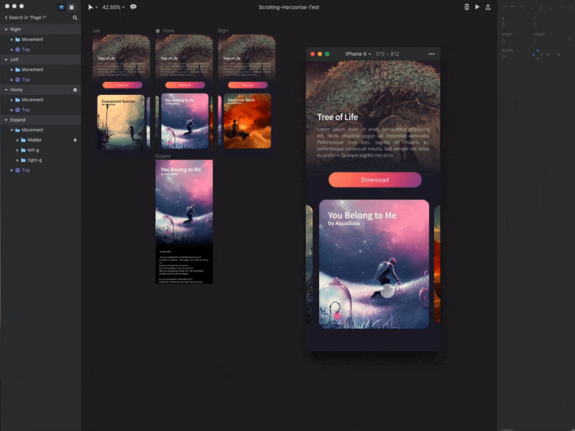Expand Movement group under Left artboard
575x431 pixels.
[11, 70]
